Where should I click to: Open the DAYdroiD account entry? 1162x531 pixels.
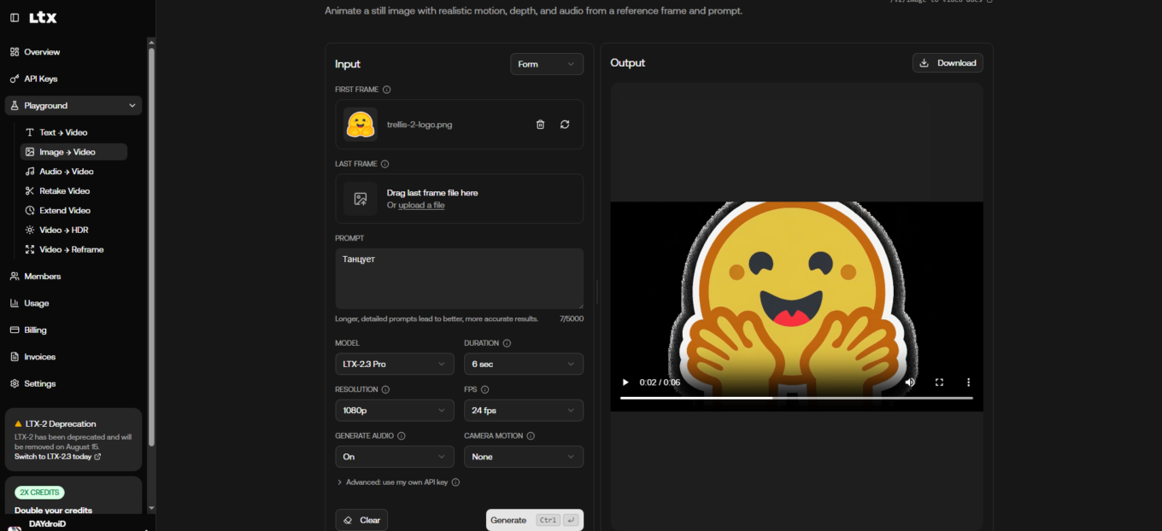pos(73,523)
